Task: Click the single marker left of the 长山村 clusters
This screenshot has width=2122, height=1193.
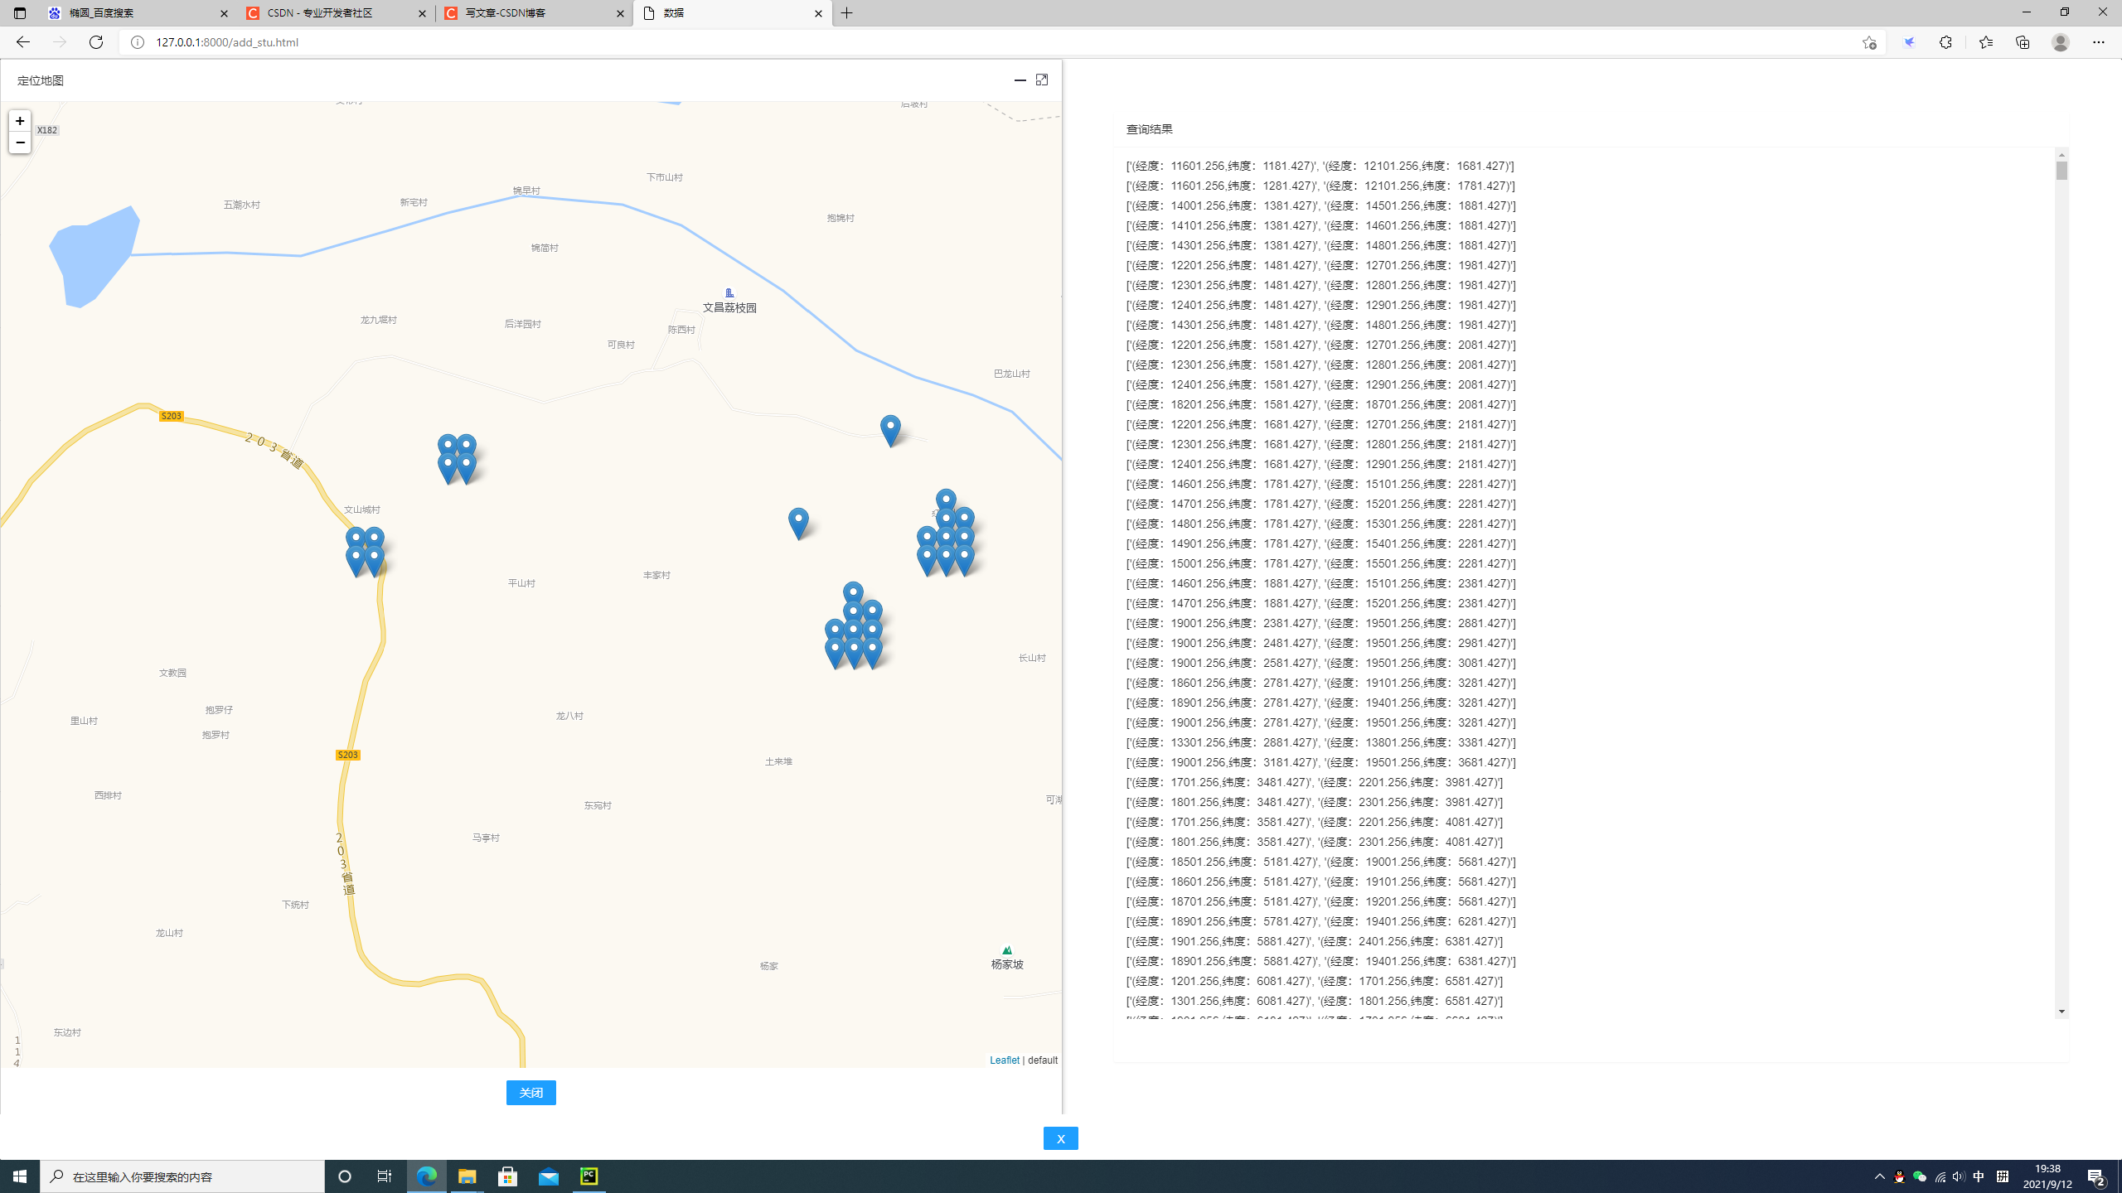Action: click(x=798, y=524)
